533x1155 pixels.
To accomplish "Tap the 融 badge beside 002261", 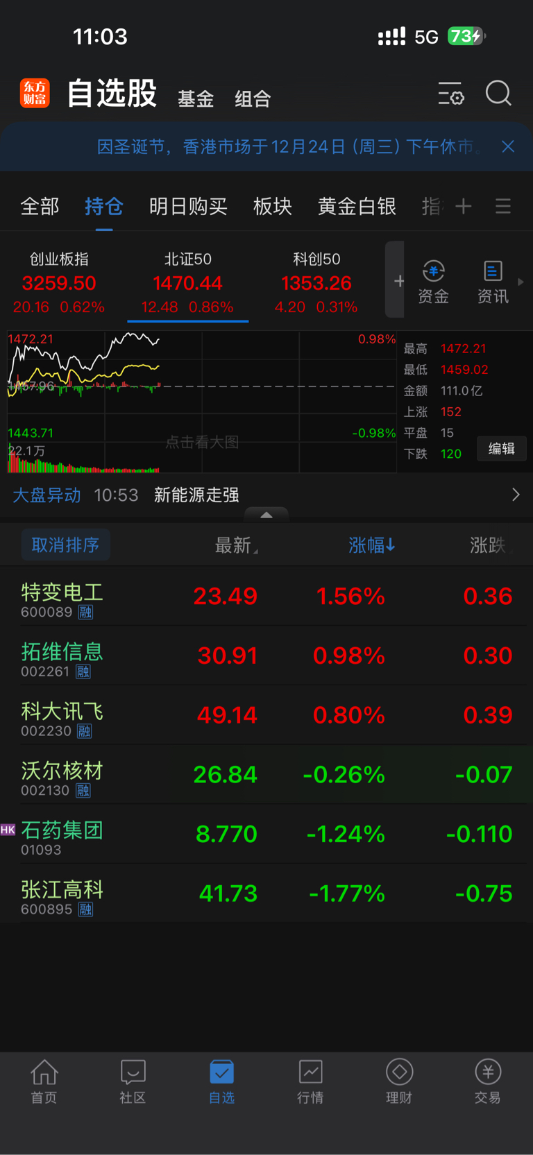I will 83,672.
